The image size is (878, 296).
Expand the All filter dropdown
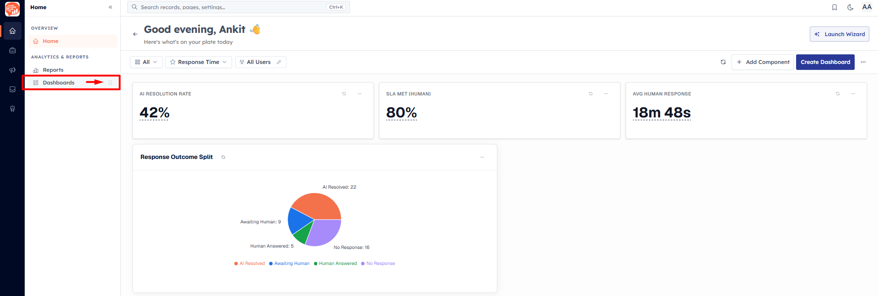146,62
